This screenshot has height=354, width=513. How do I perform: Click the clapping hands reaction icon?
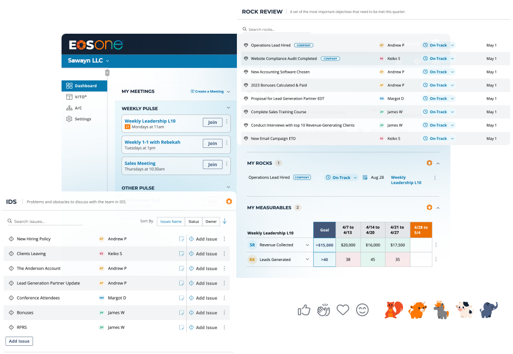click(323, 309)
